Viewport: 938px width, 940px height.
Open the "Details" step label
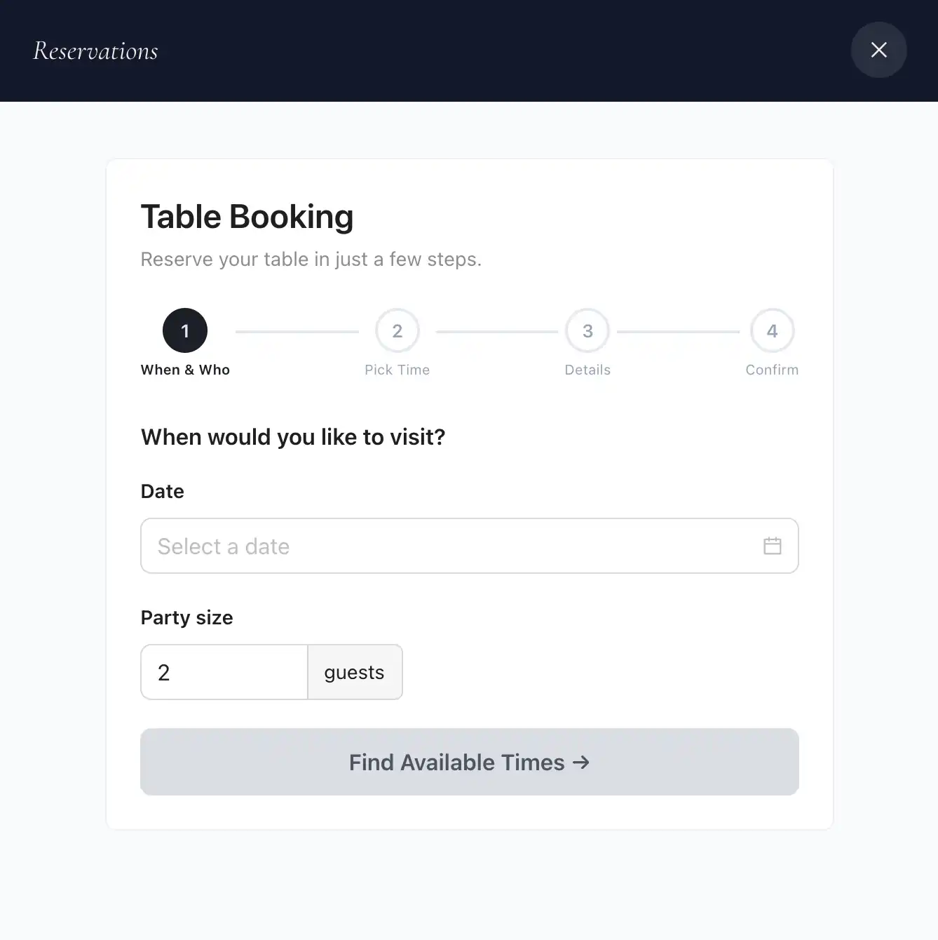click(587, 370)
